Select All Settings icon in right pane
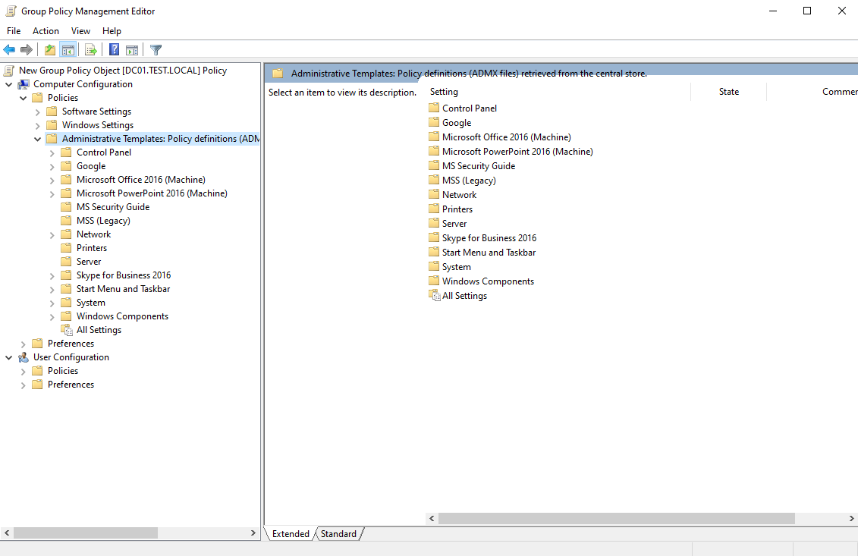The width and height of the screenshot is (858, 556). [434, 296]
